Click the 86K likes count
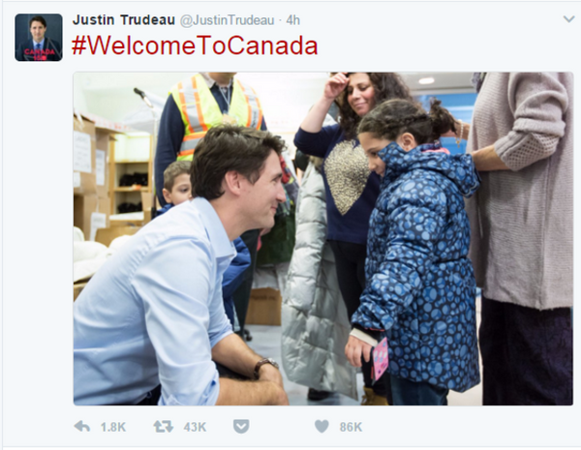Screen dimensions: 581x450 tap(350, 426)
